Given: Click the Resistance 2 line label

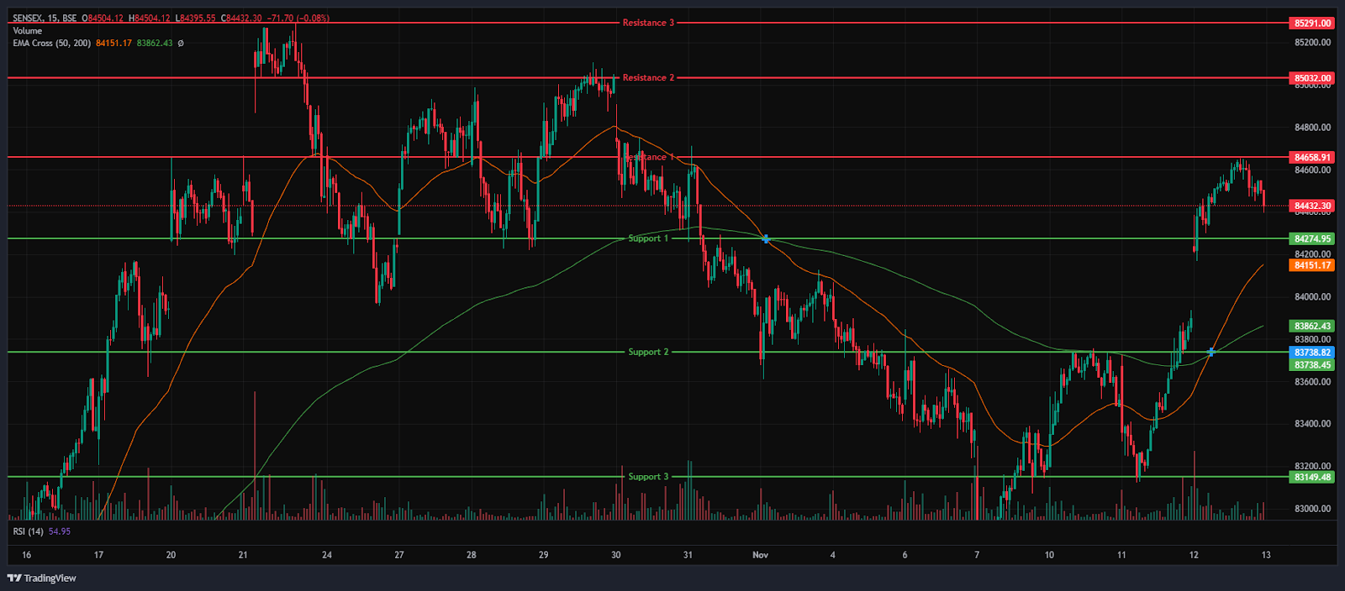Looking at the screenshot, I should point(648,77).
